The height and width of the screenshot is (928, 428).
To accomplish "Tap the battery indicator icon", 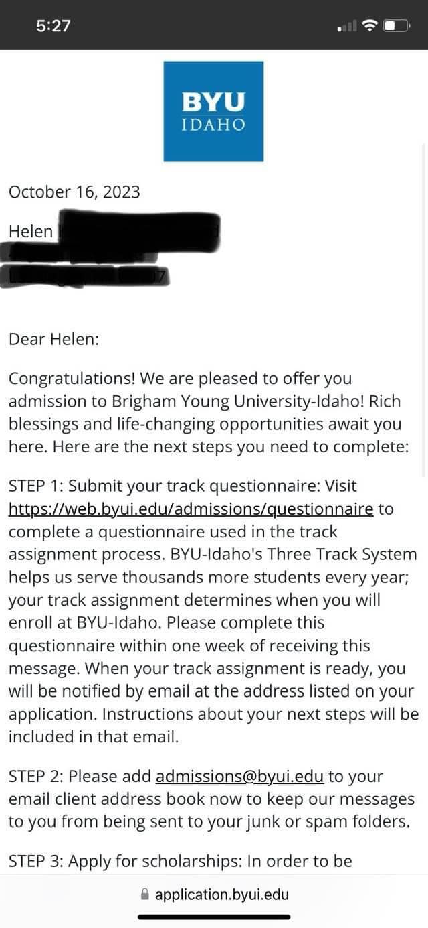I will 395,25.
